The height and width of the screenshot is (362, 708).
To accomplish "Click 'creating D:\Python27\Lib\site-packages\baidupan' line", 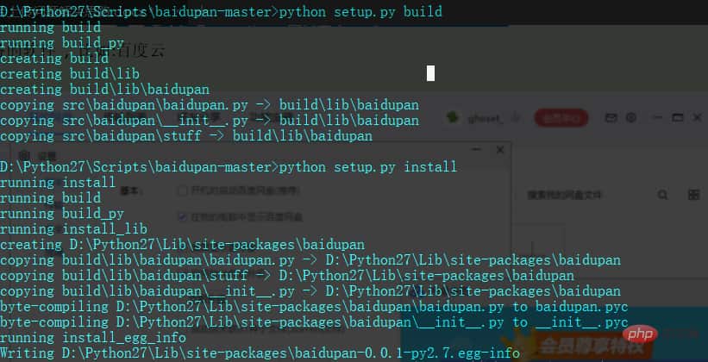I will tap(183, 245).
